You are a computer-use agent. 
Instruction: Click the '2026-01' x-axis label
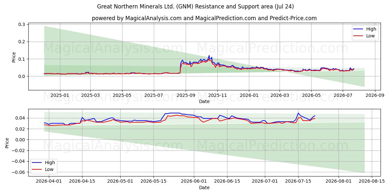pyautogui.click(x=249, y=96)
